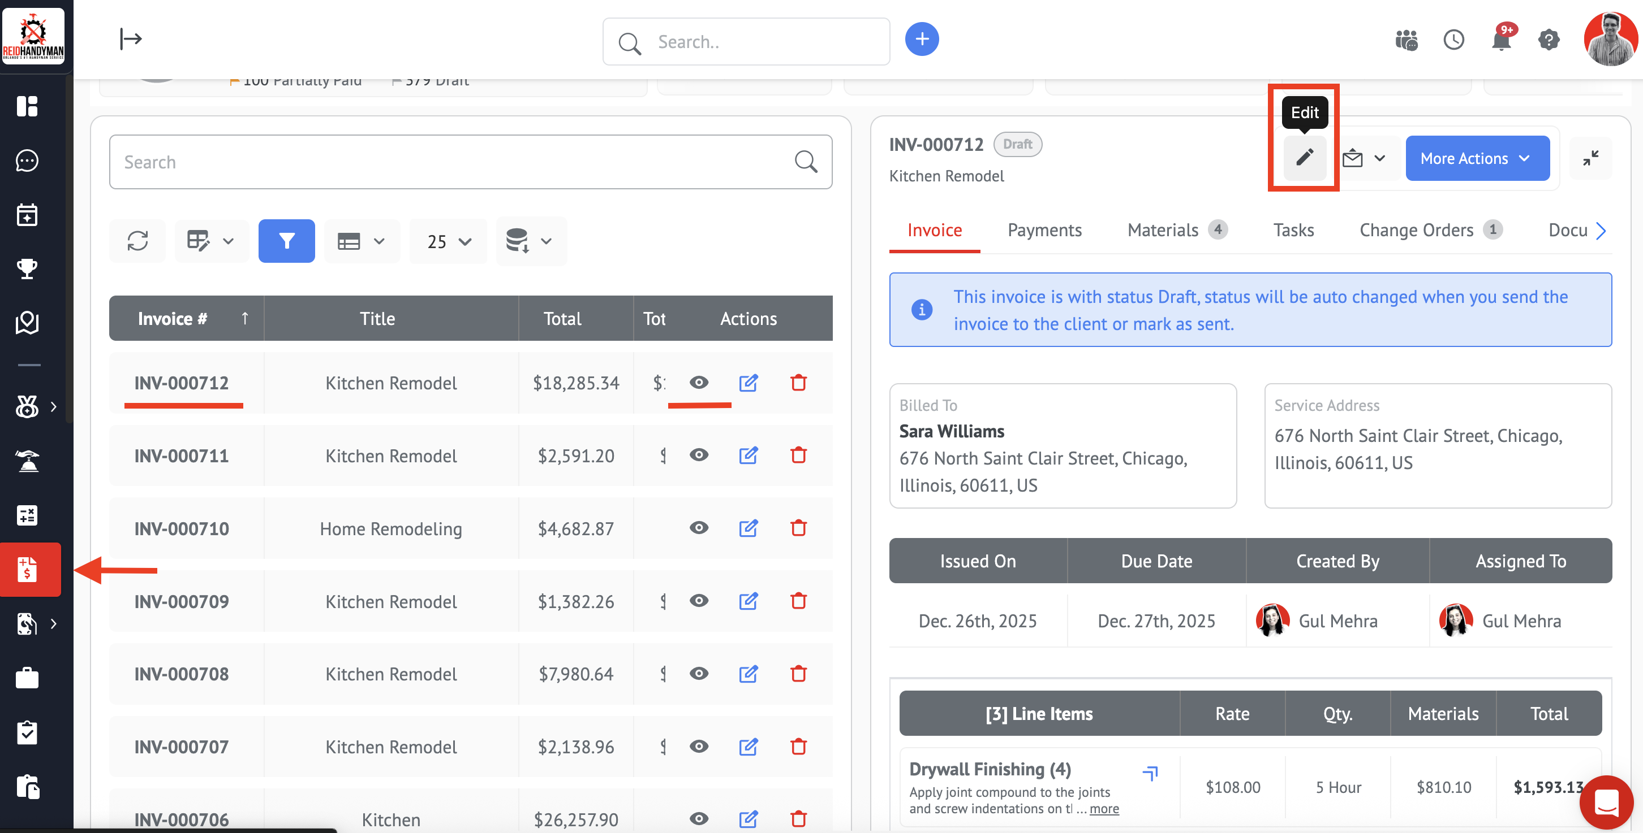Click the blue plus add button

pyautogui.click(x=922, y=40)
